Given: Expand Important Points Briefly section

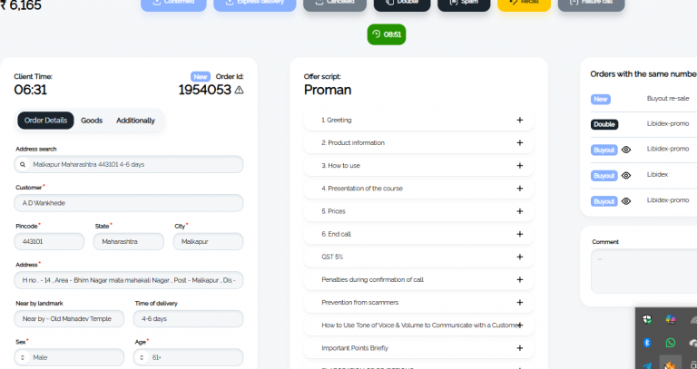Looking at the screenshot, I should coord(418,348).
